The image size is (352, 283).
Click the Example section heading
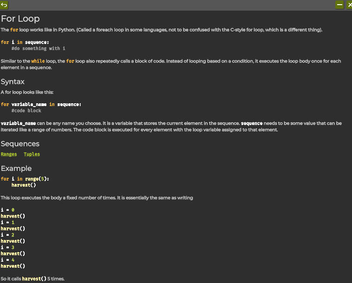16,169
